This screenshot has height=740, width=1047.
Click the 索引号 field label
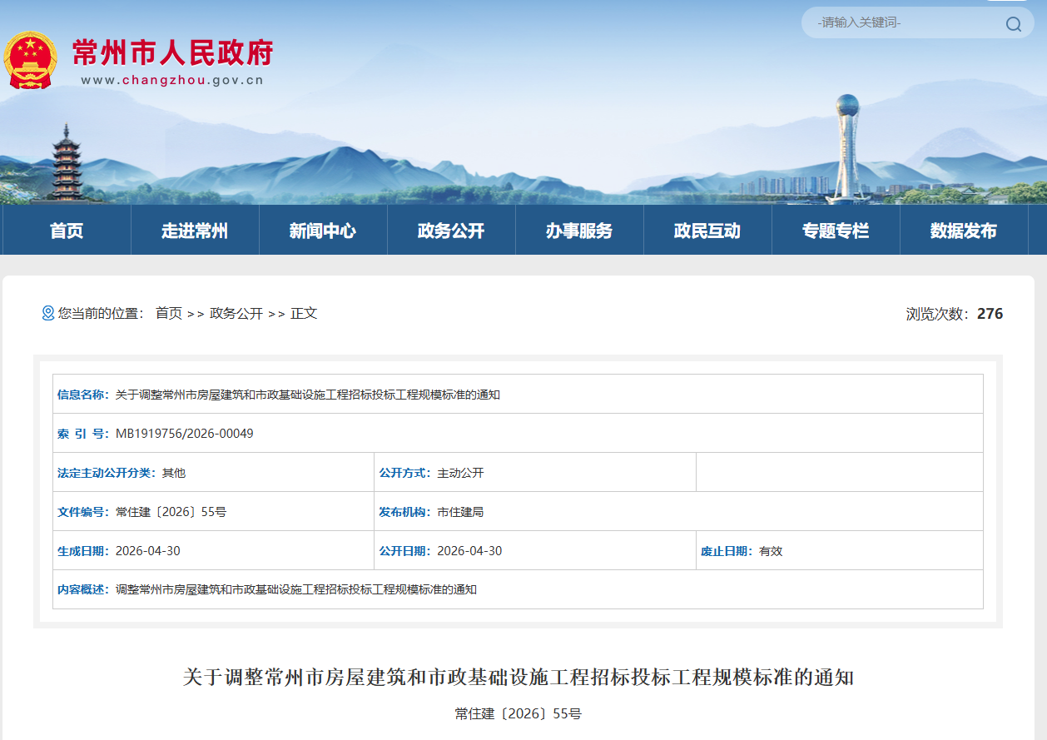pos(83,434)
